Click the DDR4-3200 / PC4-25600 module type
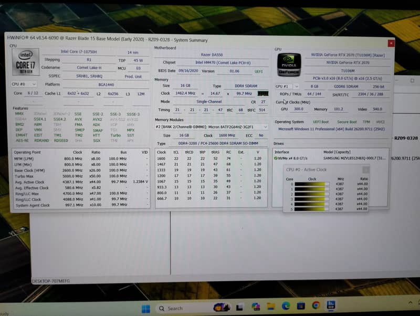420x316 pixels. coord(218,143)
